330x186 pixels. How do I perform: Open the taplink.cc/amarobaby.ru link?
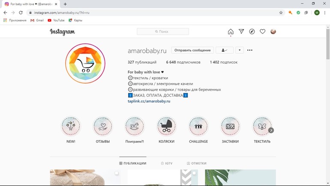pyautogui.click(x=149, y=101)
